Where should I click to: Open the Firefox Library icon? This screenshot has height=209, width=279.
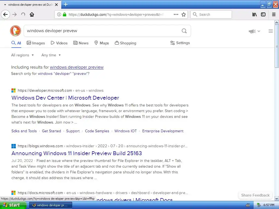[254, 14]
